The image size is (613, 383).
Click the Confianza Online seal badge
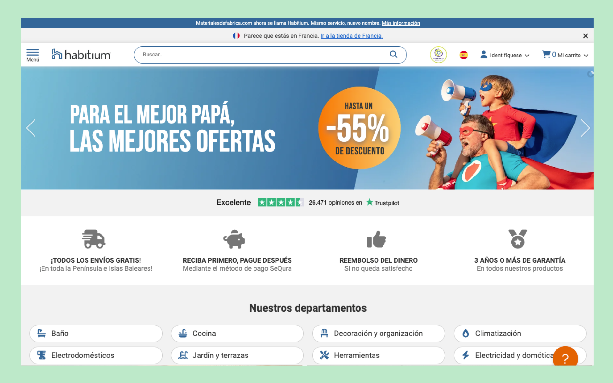(x=438, y=55)
